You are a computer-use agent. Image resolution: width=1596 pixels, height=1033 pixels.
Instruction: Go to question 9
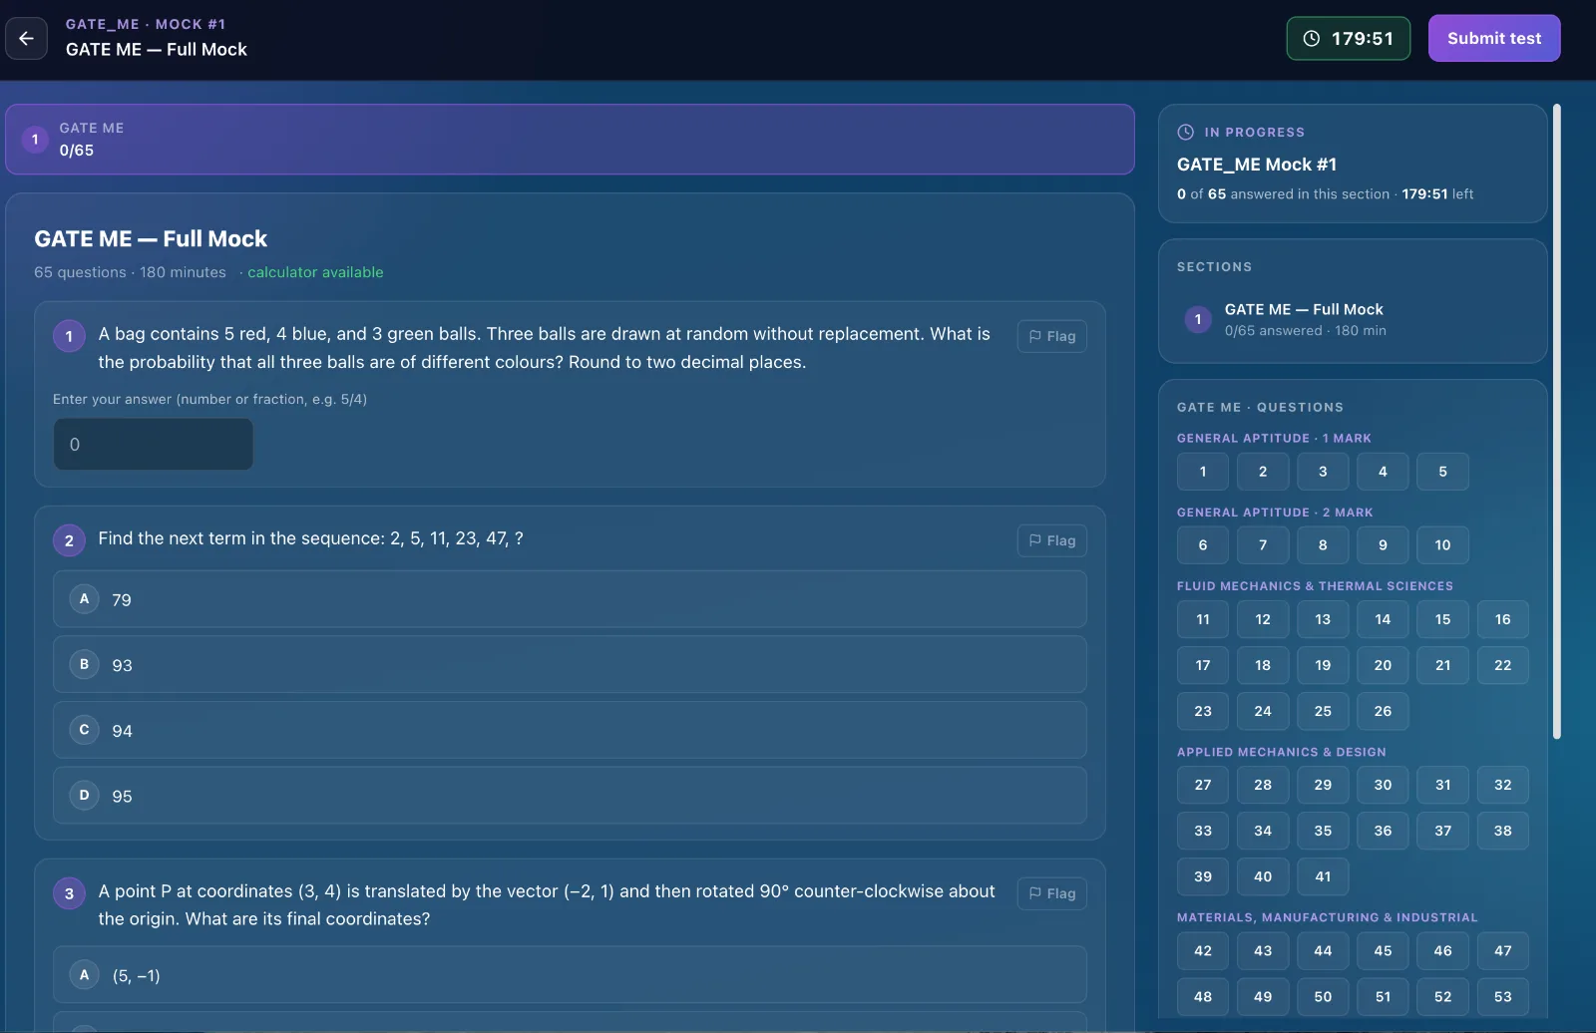pos(1383,545)
